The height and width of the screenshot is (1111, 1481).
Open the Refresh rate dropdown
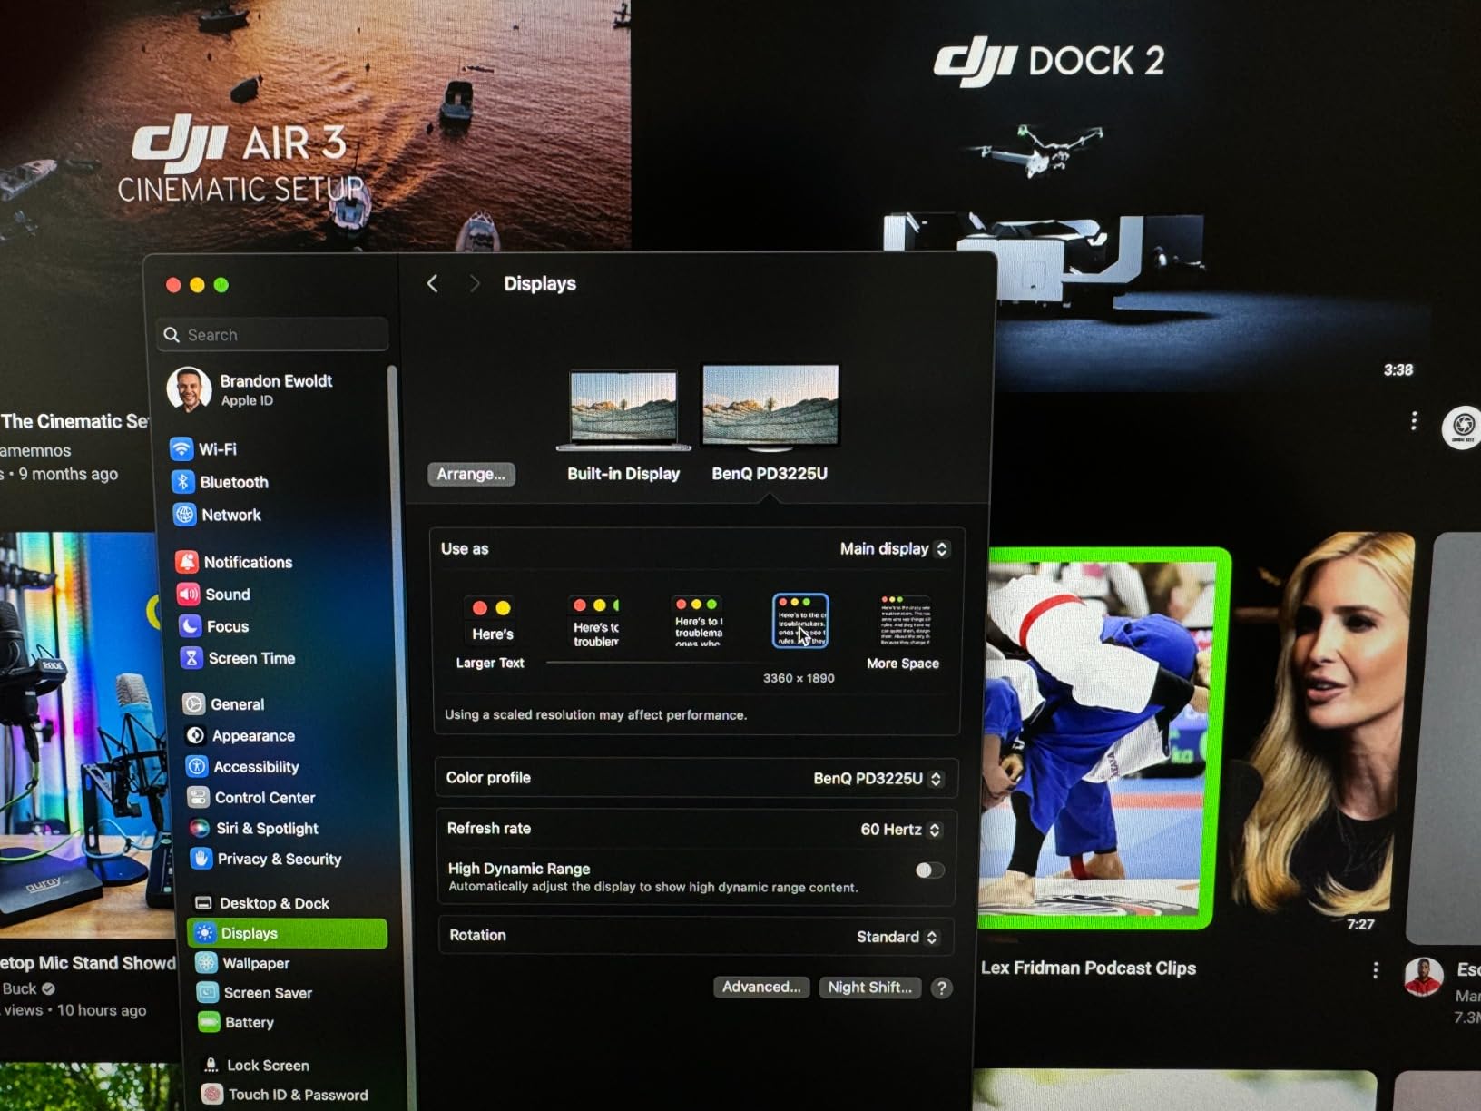[899, 829]
